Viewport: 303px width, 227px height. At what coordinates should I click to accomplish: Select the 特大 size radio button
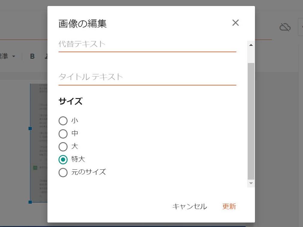[63, 160]
